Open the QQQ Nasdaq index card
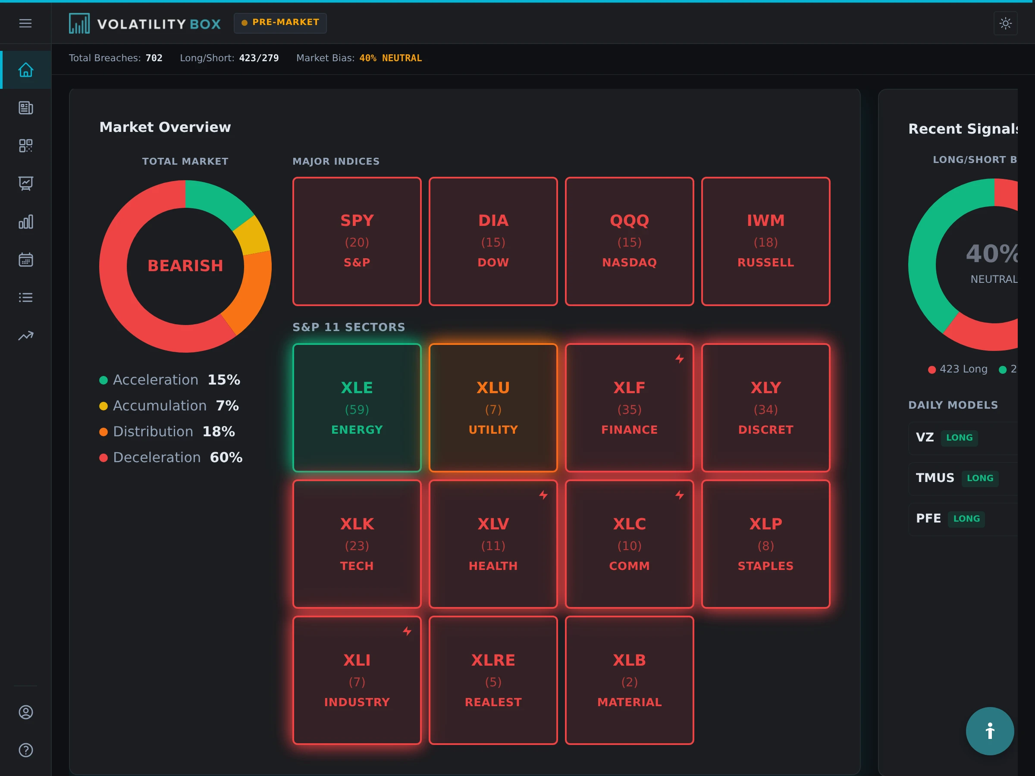The width and height of the screenshot is (1035, 776). click(x=629, y=241)
